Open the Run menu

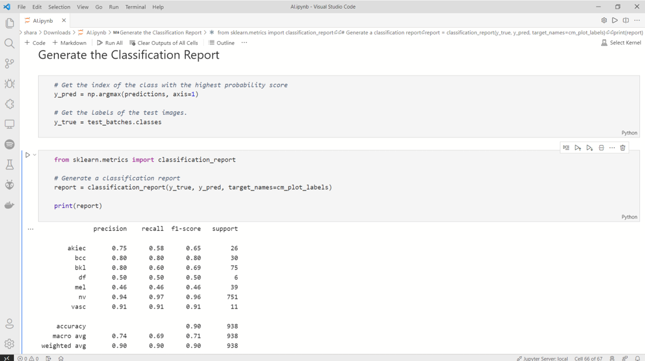click(x=114, y=7)
